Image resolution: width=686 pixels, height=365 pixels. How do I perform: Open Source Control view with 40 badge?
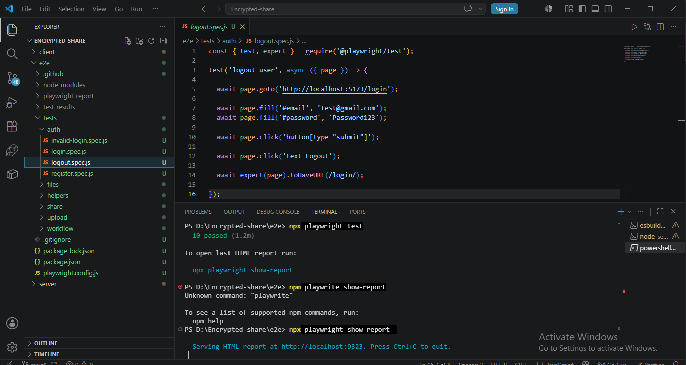(12, 78)
